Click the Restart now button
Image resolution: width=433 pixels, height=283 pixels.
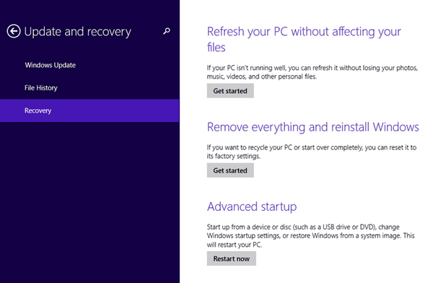(x=232, y=258)
